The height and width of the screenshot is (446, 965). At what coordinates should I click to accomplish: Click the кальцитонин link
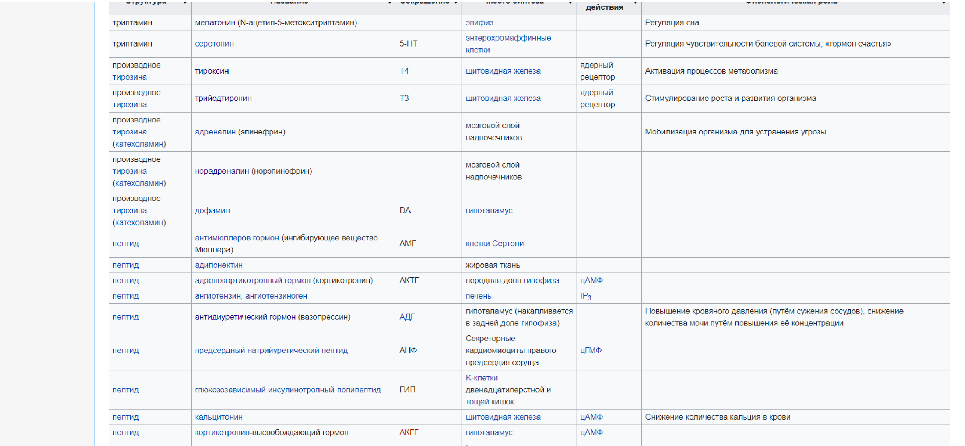(x=218, y=417)
